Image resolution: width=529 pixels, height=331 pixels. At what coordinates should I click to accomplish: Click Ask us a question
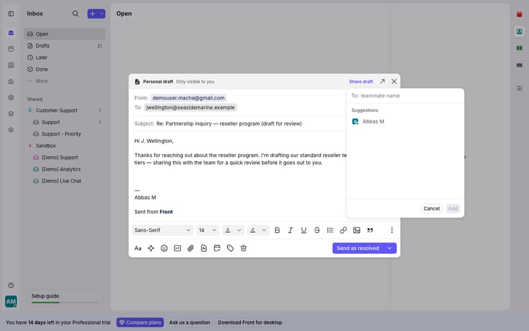(189, 323)
